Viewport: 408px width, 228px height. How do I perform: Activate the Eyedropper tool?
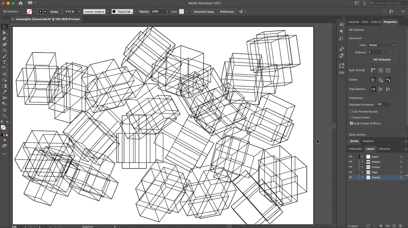4,92
